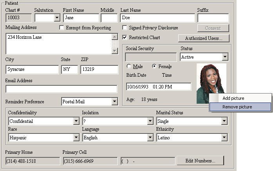Open the Salutation dropdown
273x171 pixels.
[x=57, y=18]
